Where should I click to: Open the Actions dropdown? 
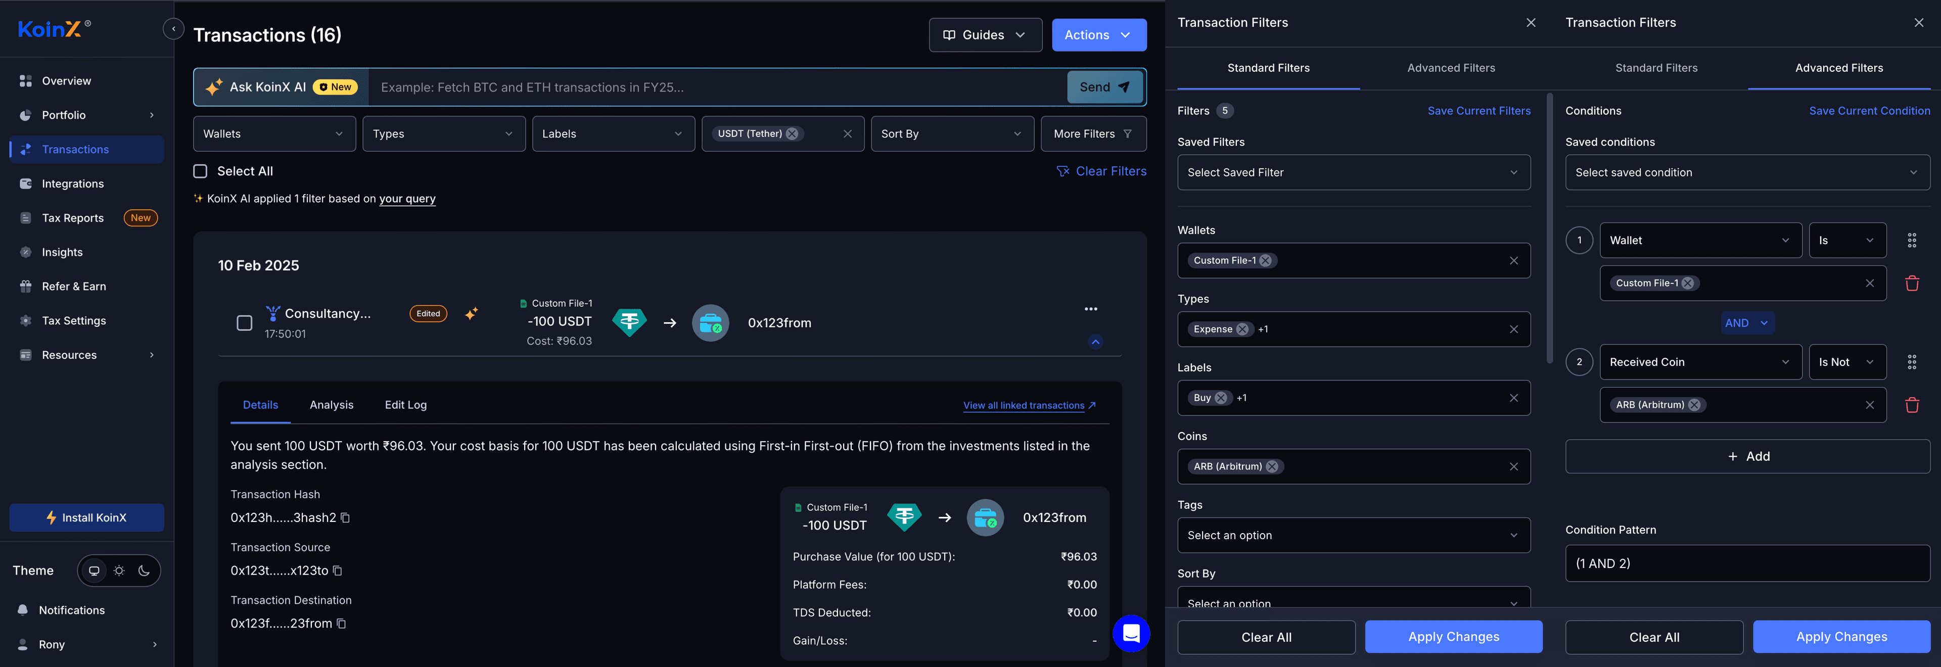[x=1099, y=35]
